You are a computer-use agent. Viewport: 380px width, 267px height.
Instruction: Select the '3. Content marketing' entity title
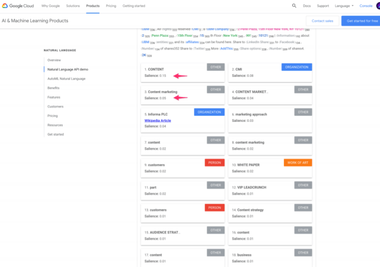point(161,92)
